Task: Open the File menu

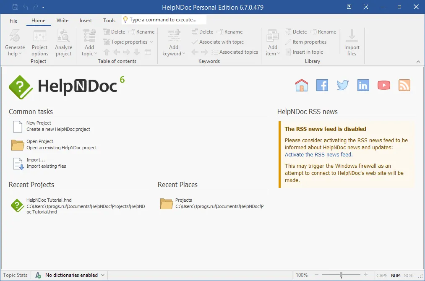Action: coord(13,21)
